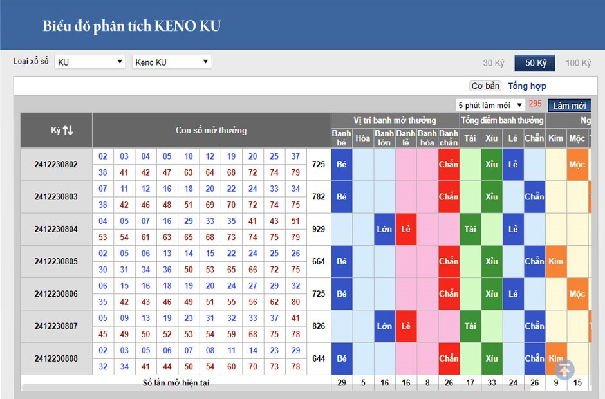Click red Lẻ cell in period 2412230807

pyautogui.click(x=405, y=326)
